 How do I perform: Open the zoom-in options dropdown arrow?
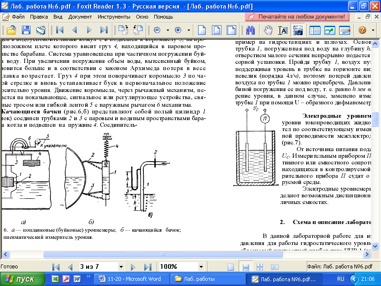pos(189,31)
